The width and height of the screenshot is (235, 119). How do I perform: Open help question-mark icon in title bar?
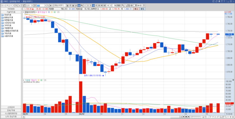tap(224, 1)
